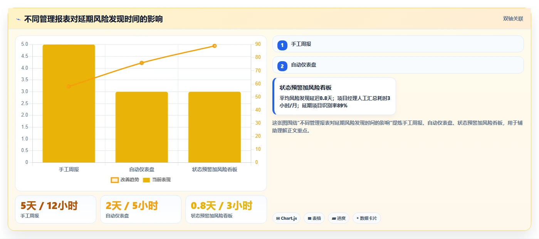539x239 pixels.
Task: Collapse the 状态预警加风险看板 detail card
Action: tap(334, 96)
